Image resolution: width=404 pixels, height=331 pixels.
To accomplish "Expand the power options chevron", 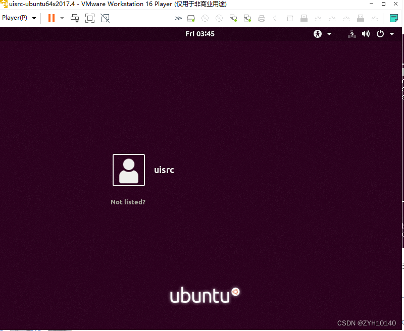I will [x=392, y=34].
